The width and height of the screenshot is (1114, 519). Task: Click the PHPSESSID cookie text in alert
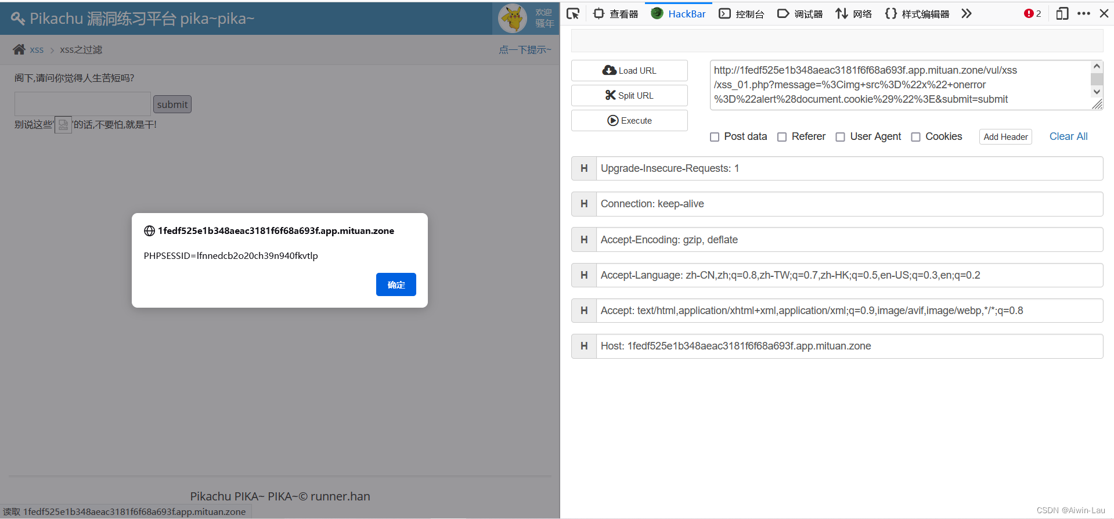230,255
